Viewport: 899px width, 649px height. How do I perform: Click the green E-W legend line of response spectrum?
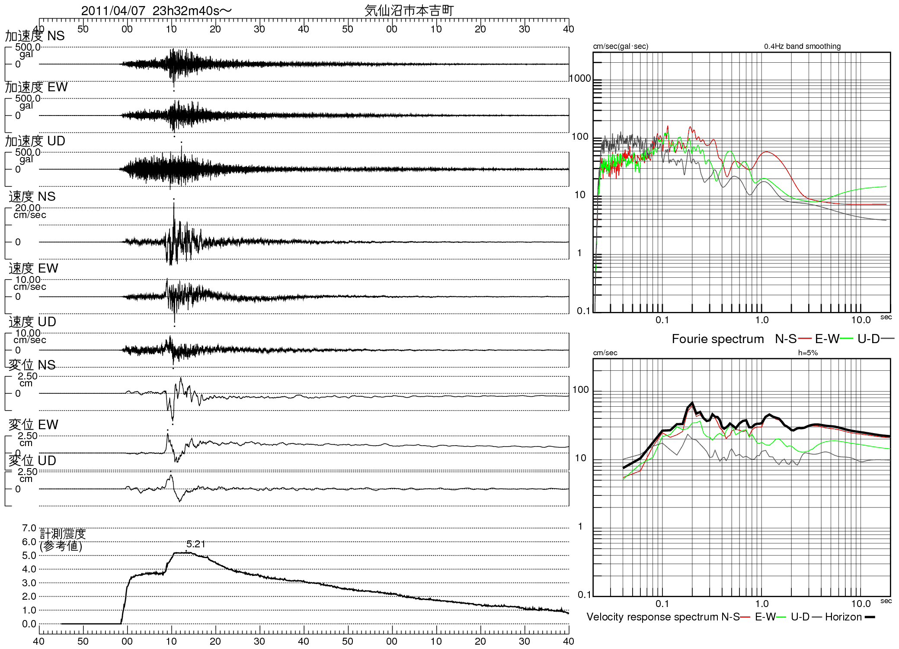(781, 617)
